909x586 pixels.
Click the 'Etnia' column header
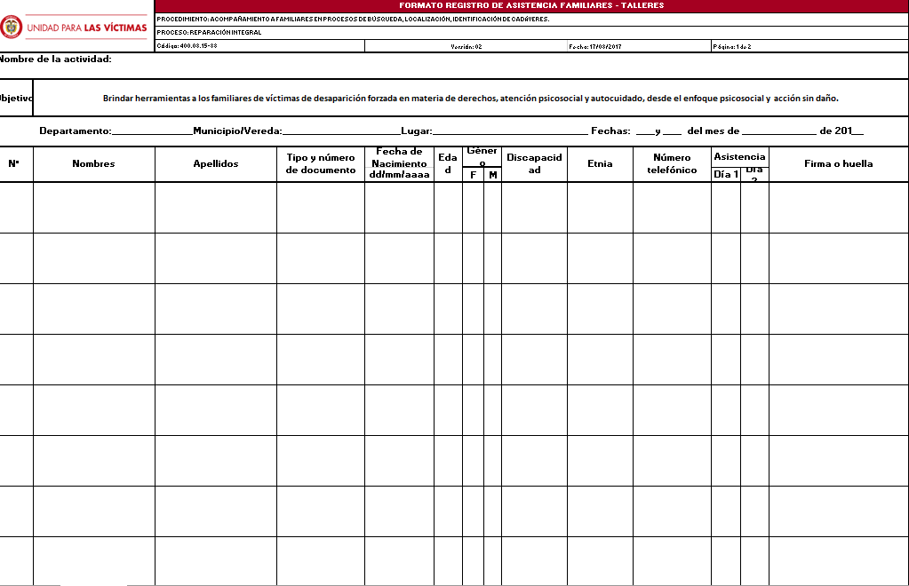(600, 164)
